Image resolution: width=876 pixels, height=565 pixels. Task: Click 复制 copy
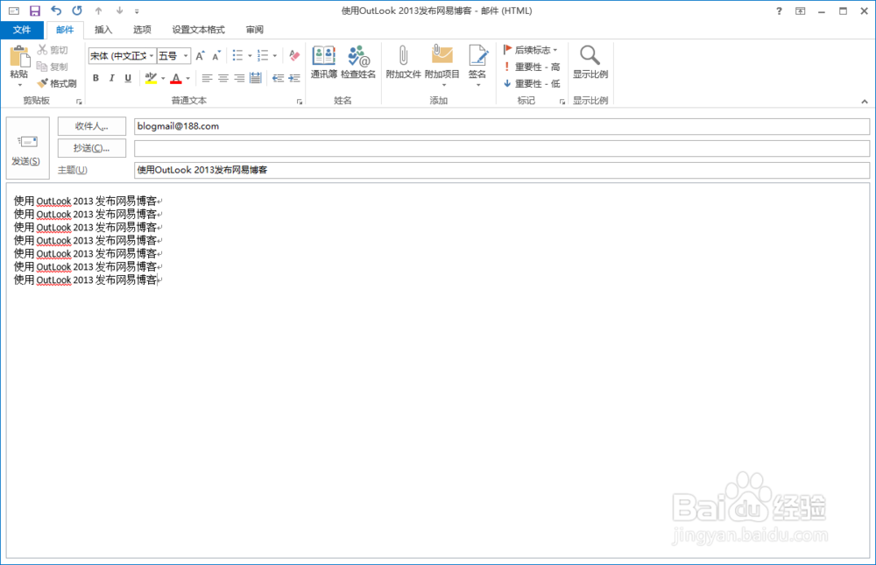(53, 67)
